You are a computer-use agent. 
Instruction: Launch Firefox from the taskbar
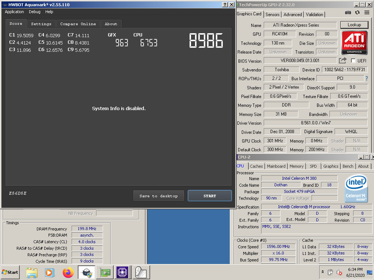[x=68, y=272]
